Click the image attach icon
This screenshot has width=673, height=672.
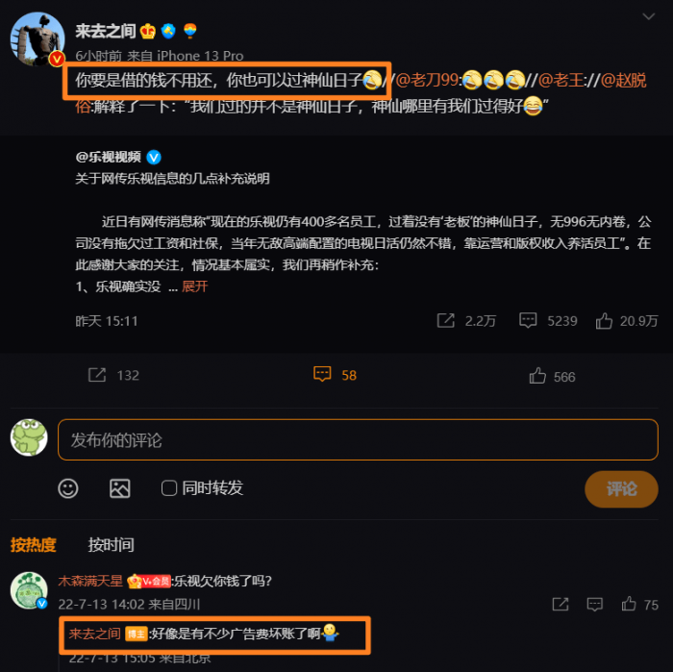point(120,488)
